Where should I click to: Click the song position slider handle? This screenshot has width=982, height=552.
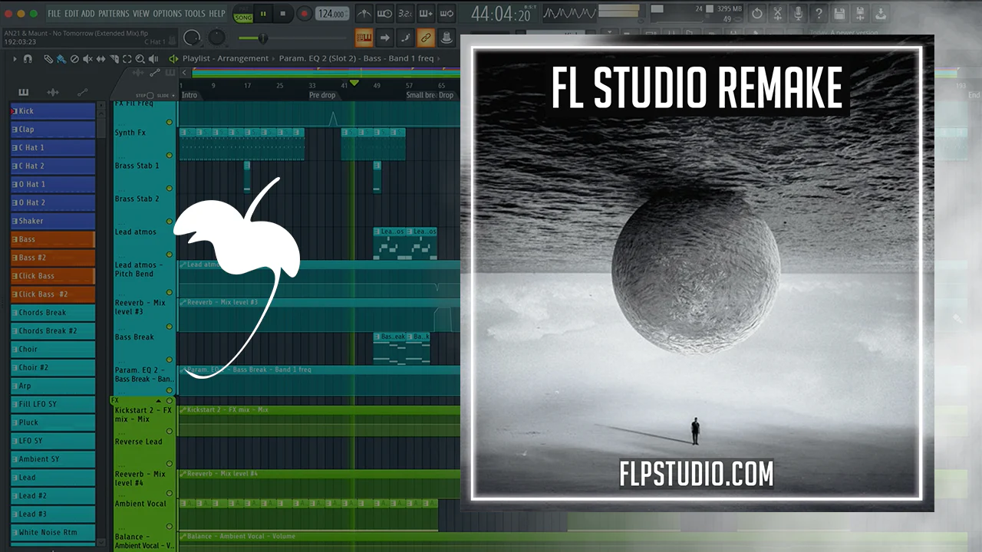[x=263, y=38]
